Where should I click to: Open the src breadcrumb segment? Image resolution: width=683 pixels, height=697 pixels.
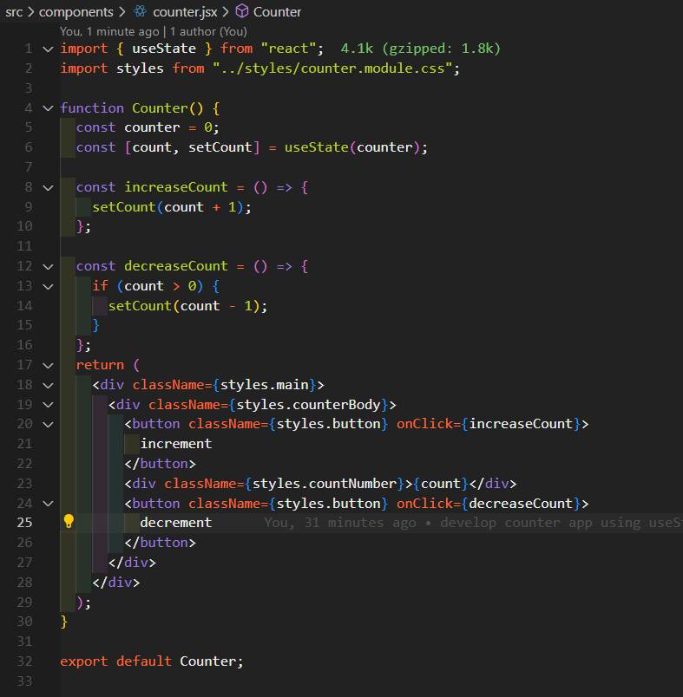(14, 12)
